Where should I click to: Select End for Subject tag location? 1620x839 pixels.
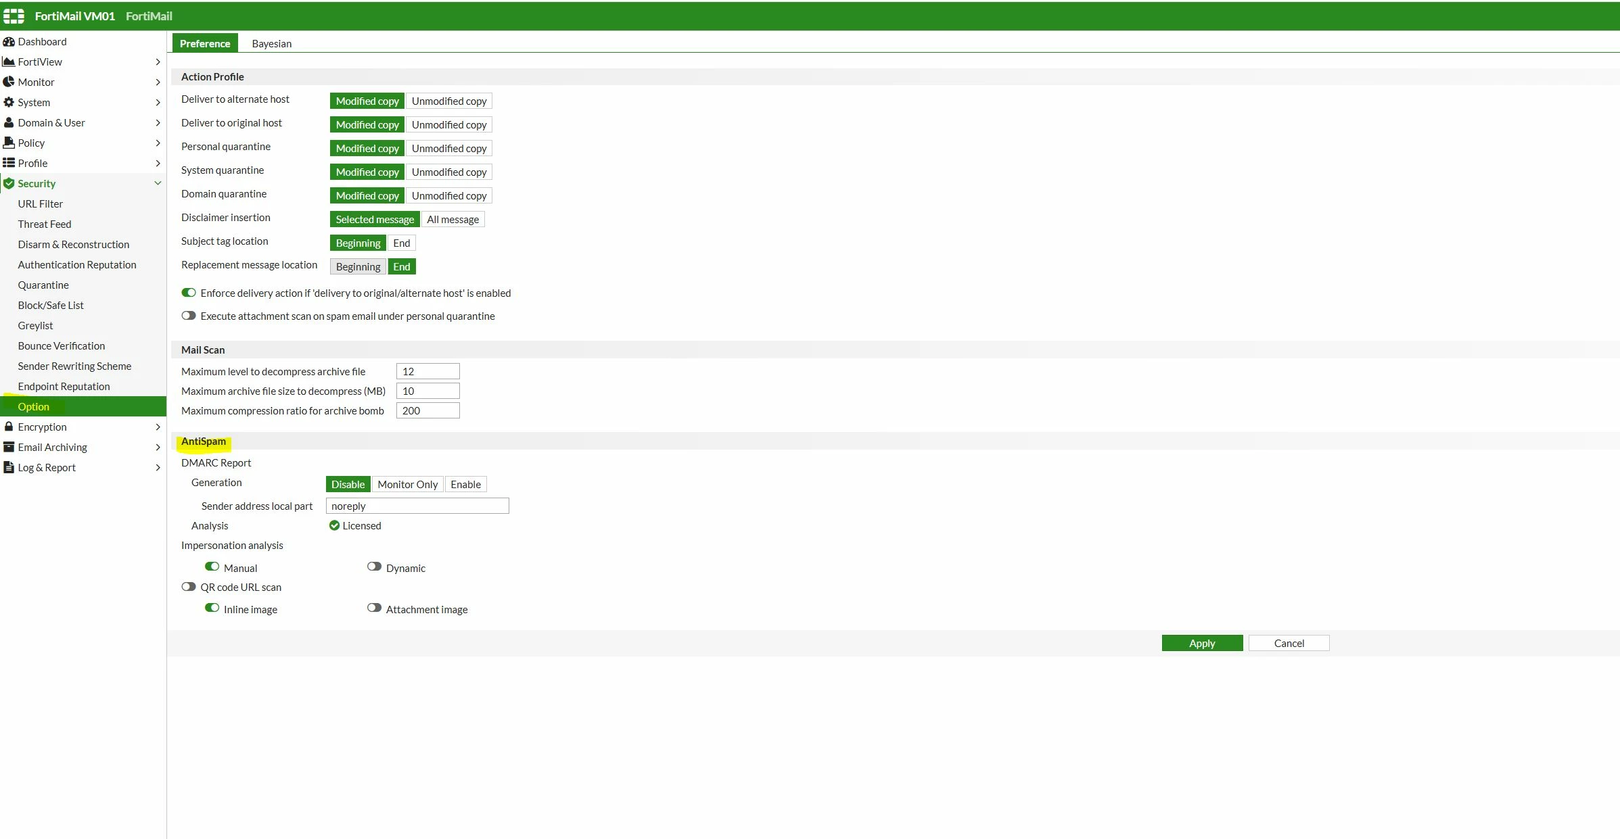point(402,243)
